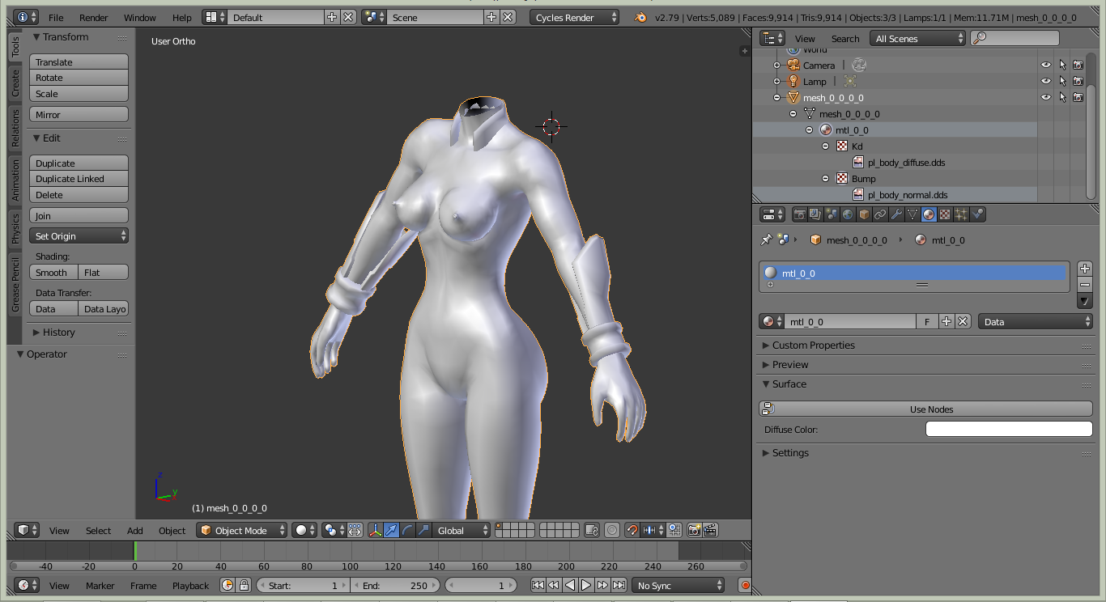Switch to the Physics tab in tool shelf
The image size is (1106, 602).
15,229
